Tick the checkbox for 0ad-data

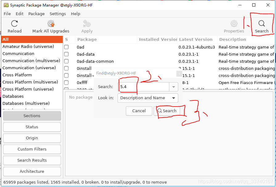(x=66, y=54)
